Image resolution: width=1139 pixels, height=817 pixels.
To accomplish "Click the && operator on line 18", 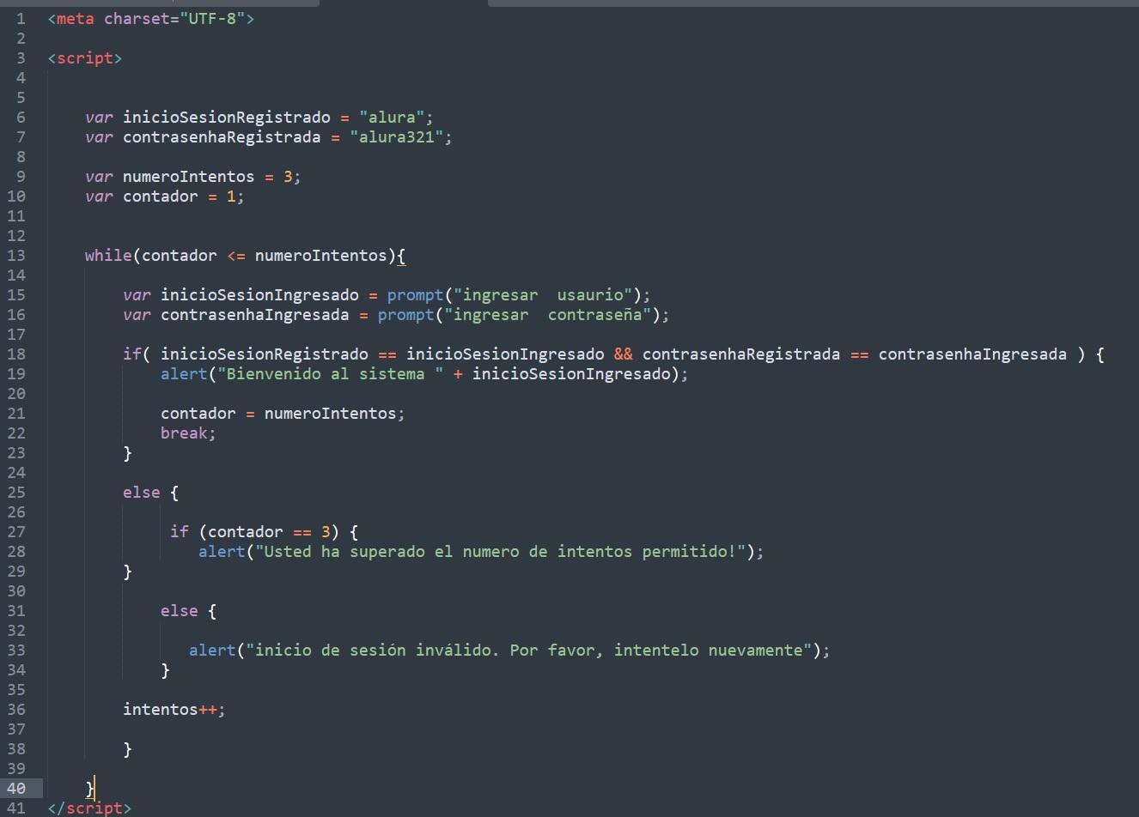I will (623, 354).
